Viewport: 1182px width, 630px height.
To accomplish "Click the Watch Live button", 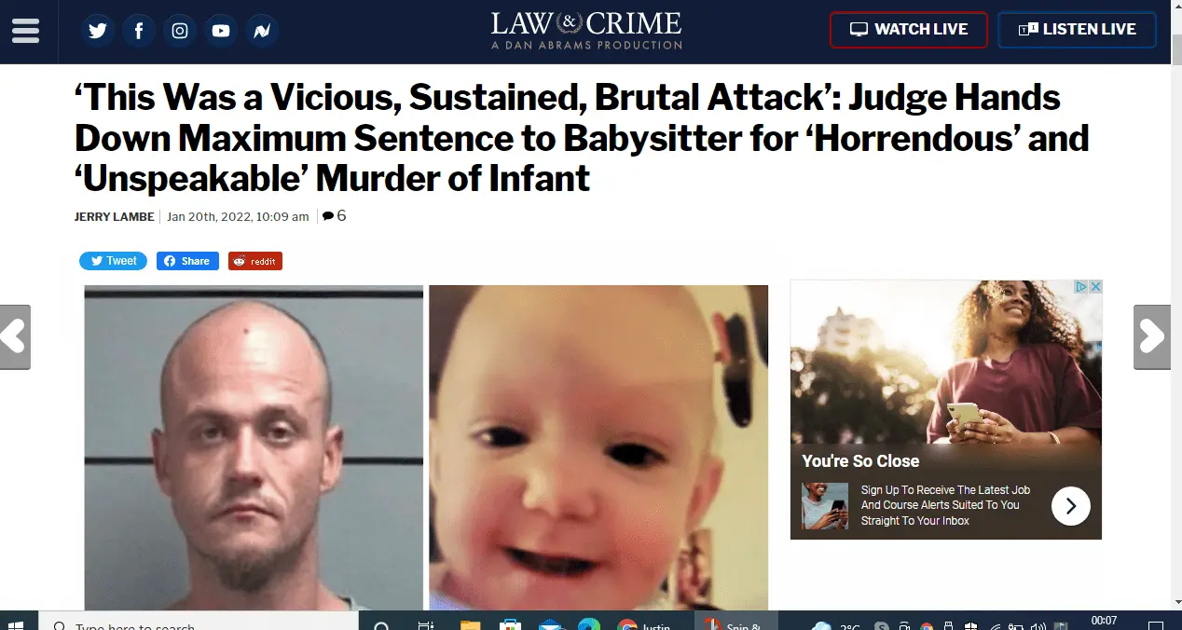I will [909, 30].
